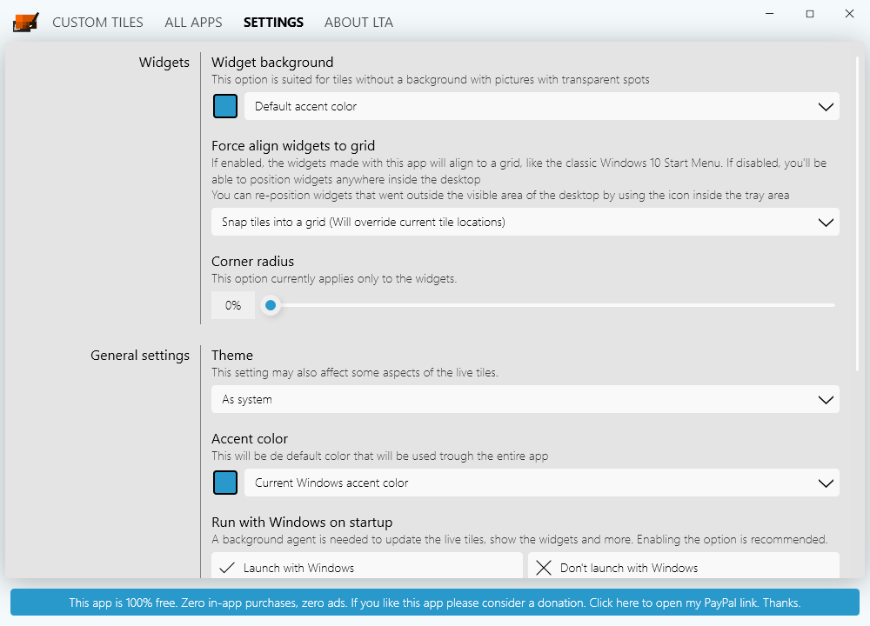Image resolution: width=870 pixels, height=626 pixels.
Task: Click the 'Theme' heading
Action: (232, 356)
